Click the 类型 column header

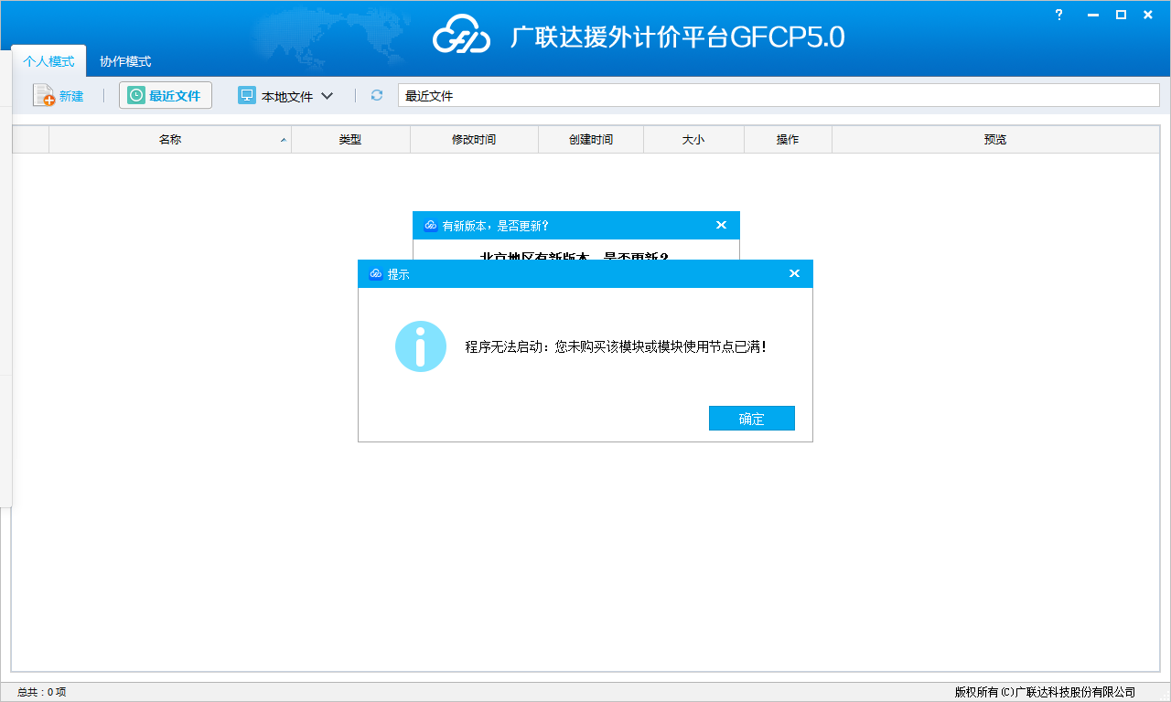pyautogui.click(x=350, y=140)
